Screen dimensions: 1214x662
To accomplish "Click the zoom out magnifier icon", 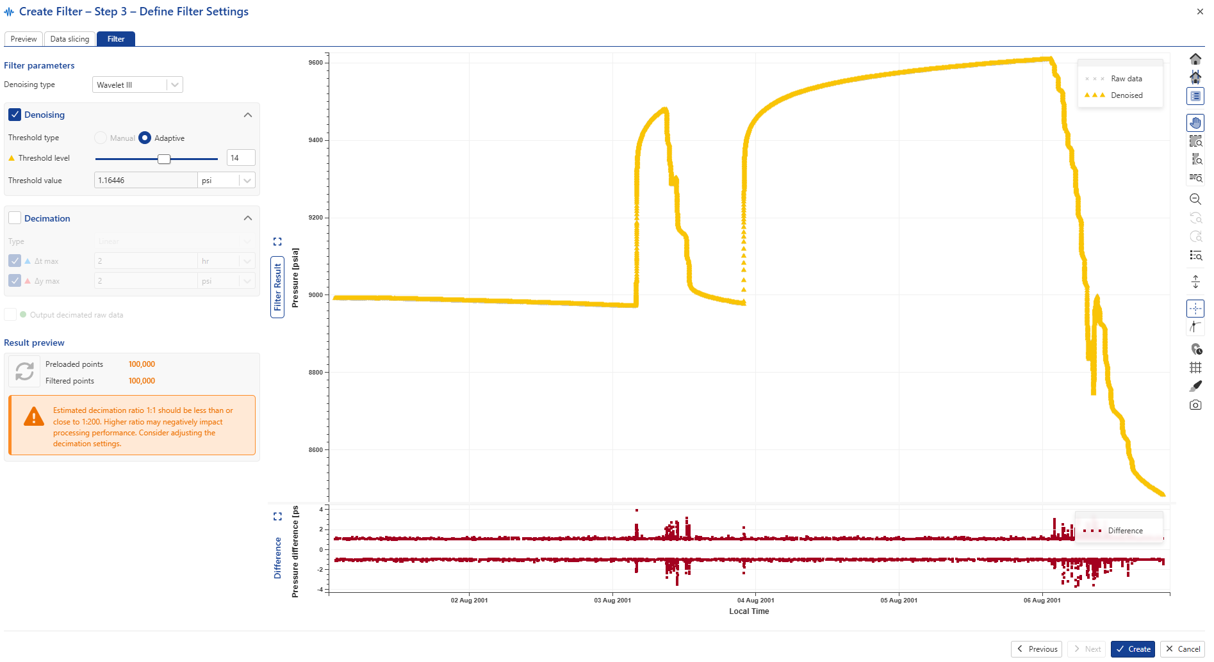I will click(1195, 199).
